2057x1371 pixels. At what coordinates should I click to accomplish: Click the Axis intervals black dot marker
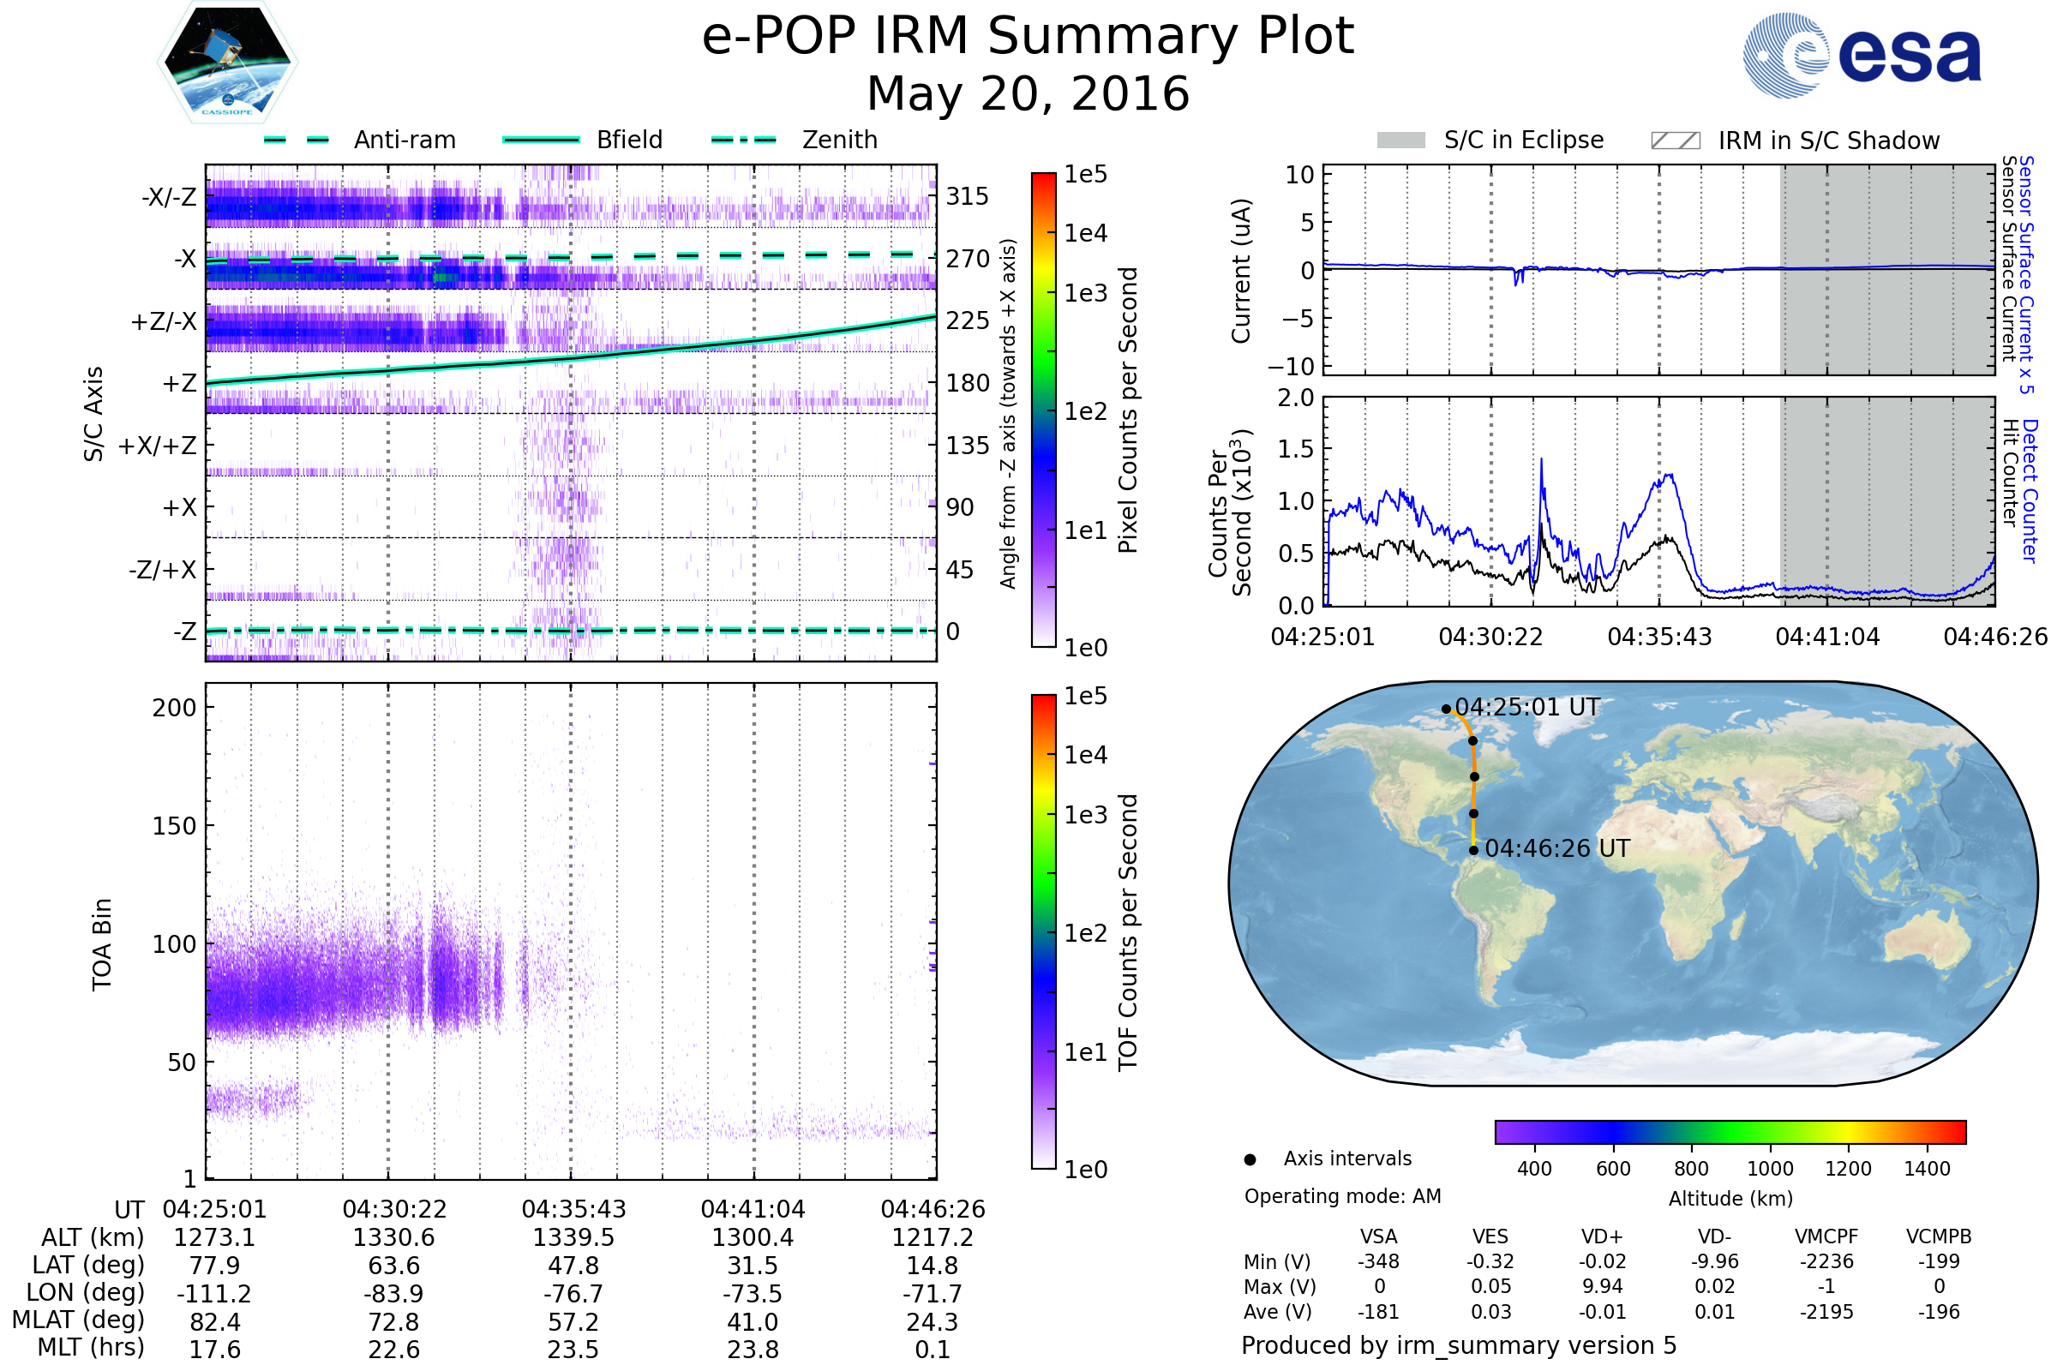pyautogui.click(x=1250, y=1160)
